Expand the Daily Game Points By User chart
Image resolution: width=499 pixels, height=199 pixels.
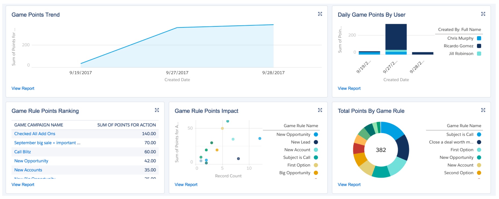(x=483, y=14)
